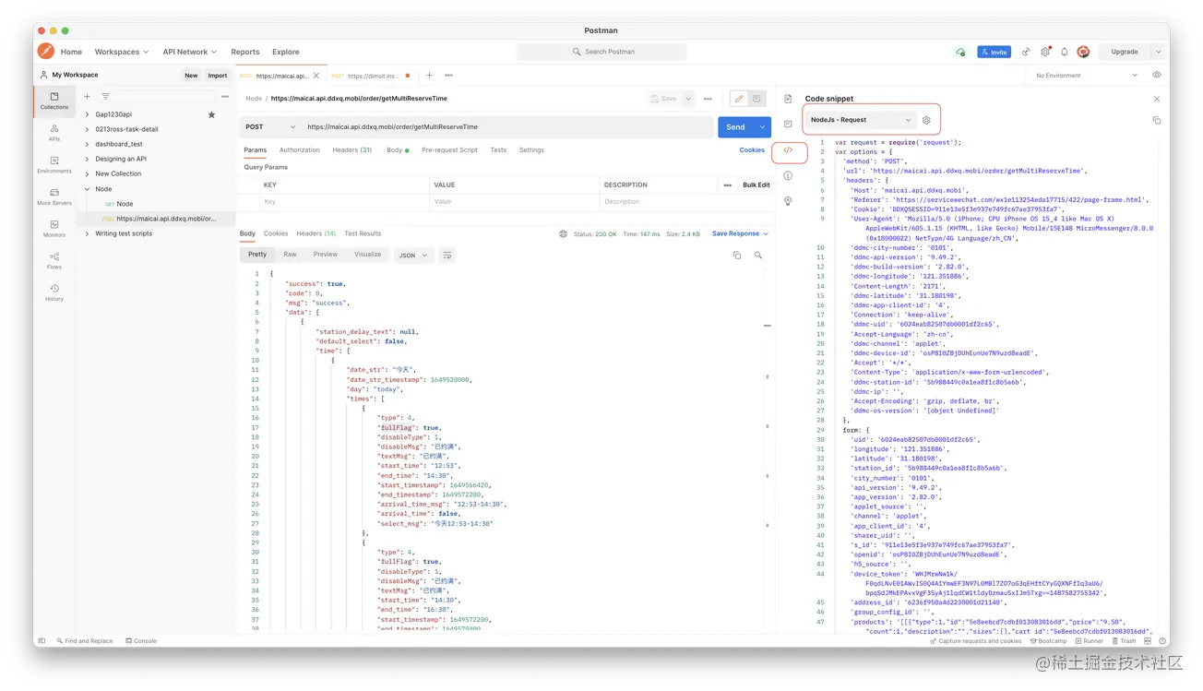Open request documentation icon in right rail
The width and height of the screenshot is (1203, 691).
[x=788, y=99]
